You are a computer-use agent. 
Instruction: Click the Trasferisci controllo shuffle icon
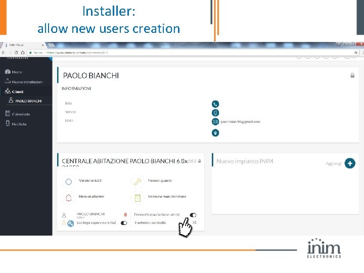195,222
